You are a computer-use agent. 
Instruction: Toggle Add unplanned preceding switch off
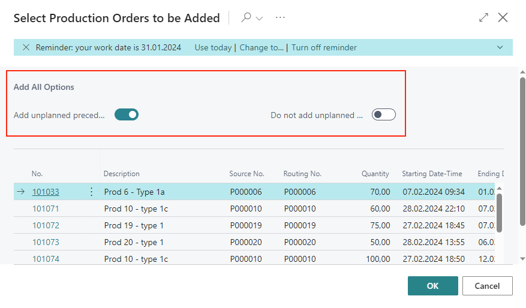click(127, 114)
